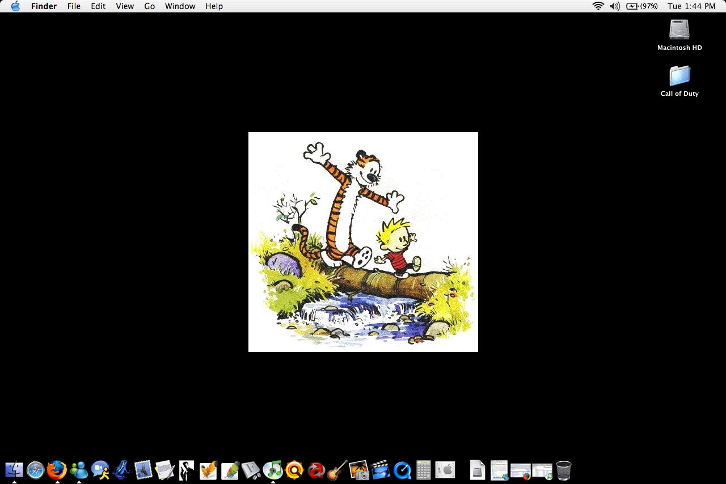Open the blue frog app in Dock
Screen dimensions: 726x484
(122, 470)
